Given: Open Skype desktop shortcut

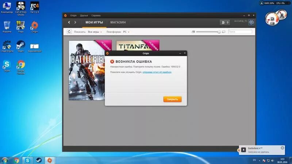Looking at the screenshot, I should 7,66.
